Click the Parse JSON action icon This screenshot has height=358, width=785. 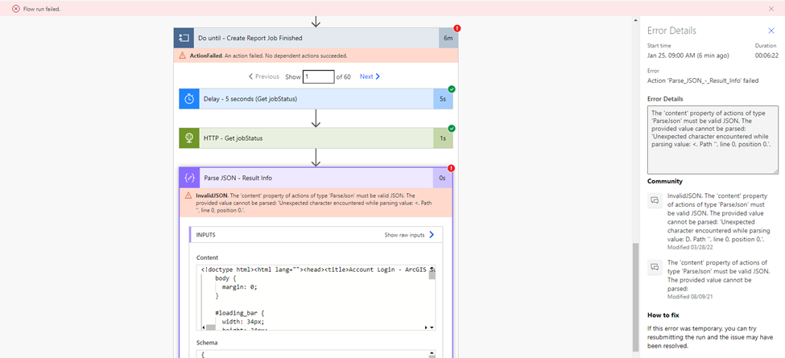[190, 177]
